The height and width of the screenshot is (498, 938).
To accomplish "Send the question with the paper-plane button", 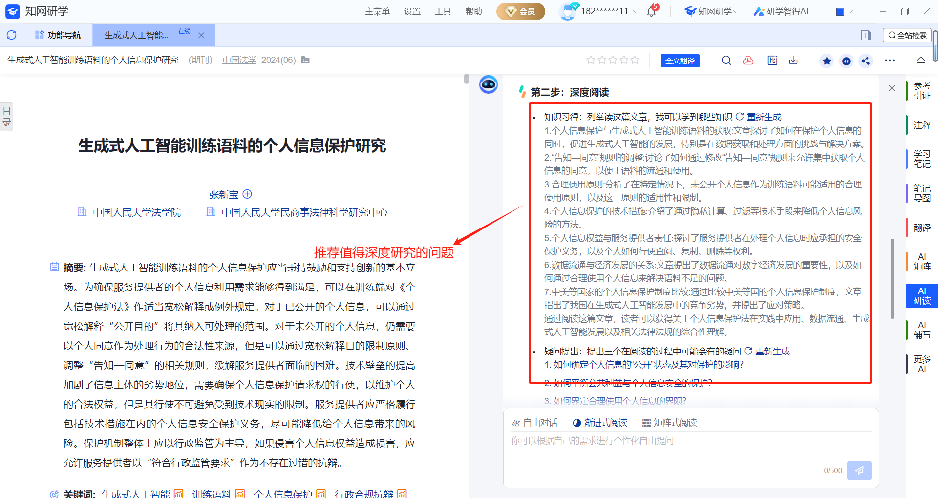I will (859, 470).
